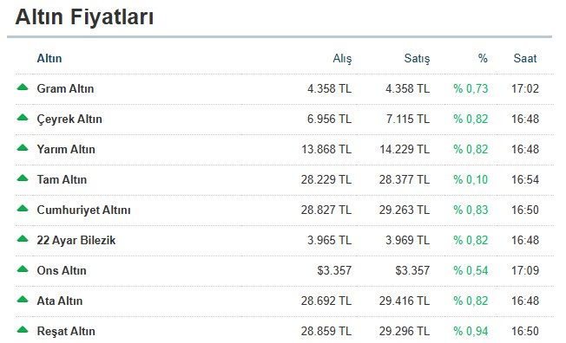Click the up-trend arrow for Yarım Altın
The width and height of the screenshot is (566, 343).
click(x=23, y=148)
